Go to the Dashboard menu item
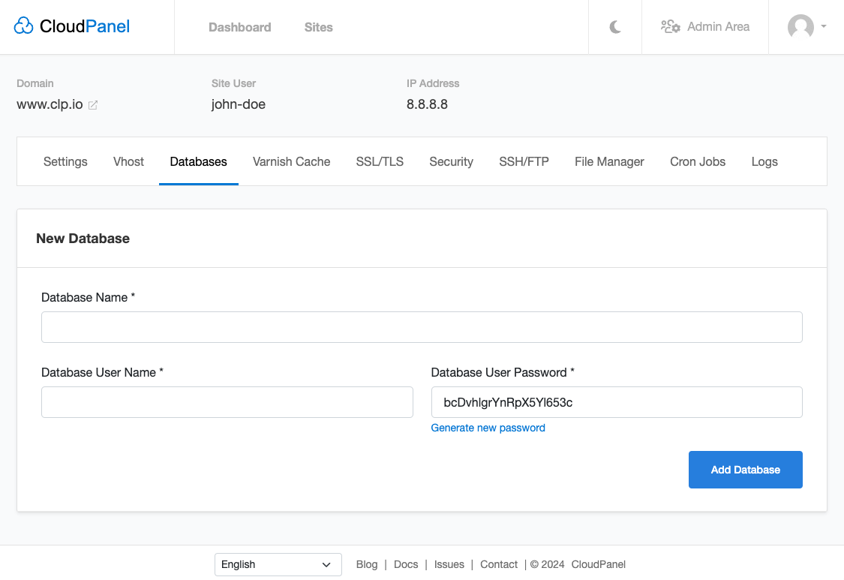This screenshot has height=580, width=844. (239, 27)
